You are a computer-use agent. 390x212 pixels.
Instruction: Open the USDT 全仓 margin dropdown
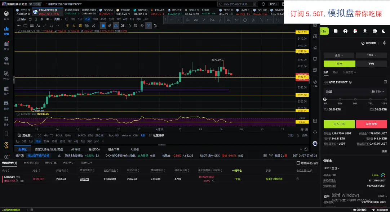pyautogui.click(x=331, y=168)
